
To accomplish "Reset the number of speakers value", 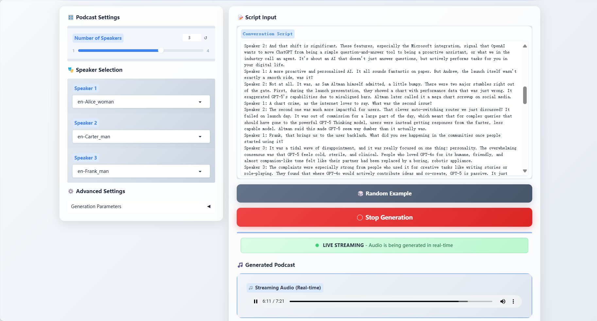I will tap(206, 38).
